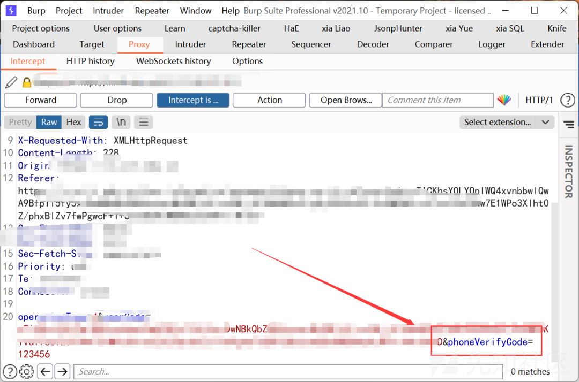The height and width of the screenshot is (382, 579).
Task: Open the Knife tab
Action: (557, 28)
